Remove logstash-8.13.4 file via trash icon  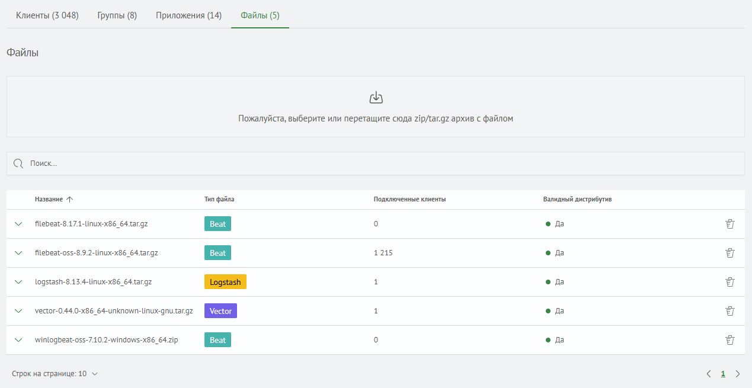pos(729,282)
